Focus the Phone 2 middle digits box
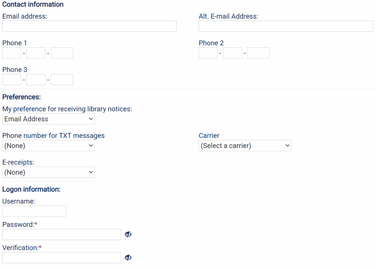Screen dimensions: 376x269 [x=232, y=53]
